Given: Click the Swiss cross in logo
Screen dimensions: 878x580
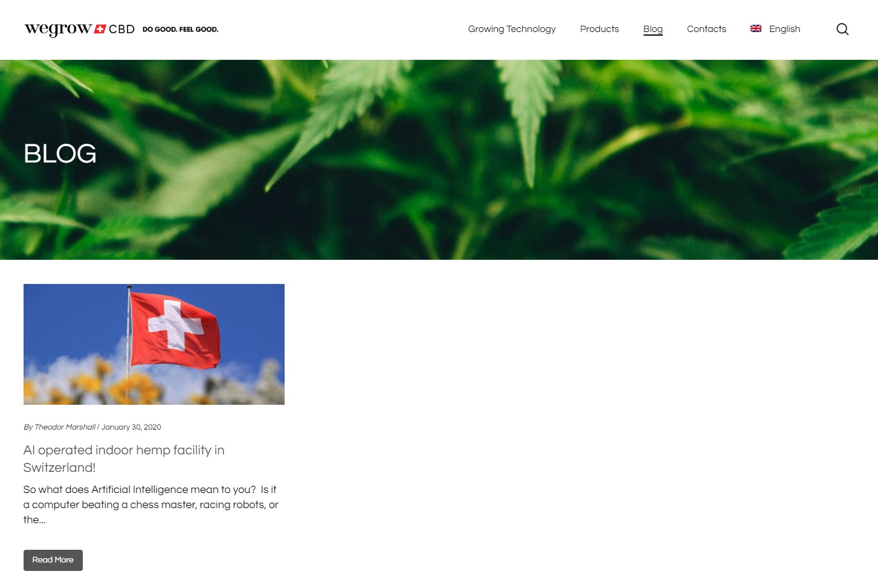Looking at the screenshot, I should point(100,29).
